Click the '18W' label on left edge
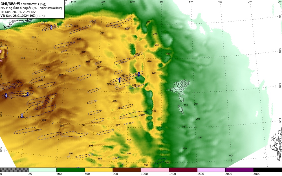 coord(1,75)
